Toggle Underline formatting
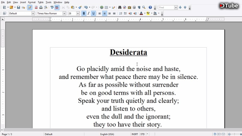Screen dimensions: 242x136 pyautogui.click(x=93, y=14)
